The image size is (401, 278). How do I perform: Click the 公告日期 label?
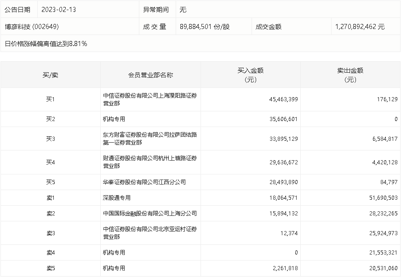17,10
